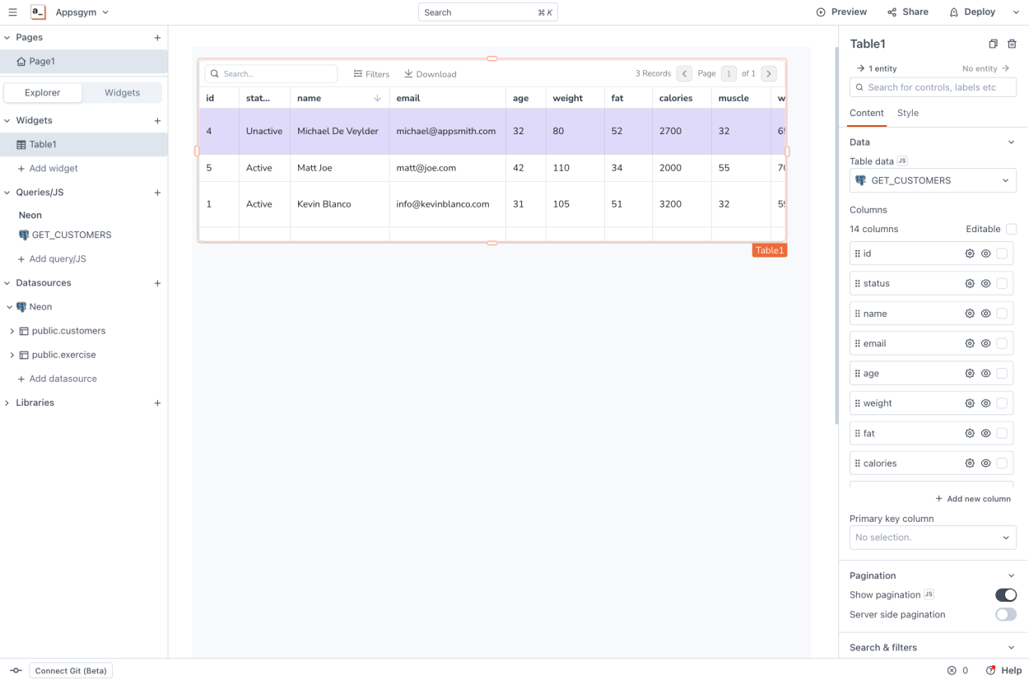The width and height of the screenshot is (1029, 680).
Task: Check the Editable checkbox for columns
Action: point(1011,229)
